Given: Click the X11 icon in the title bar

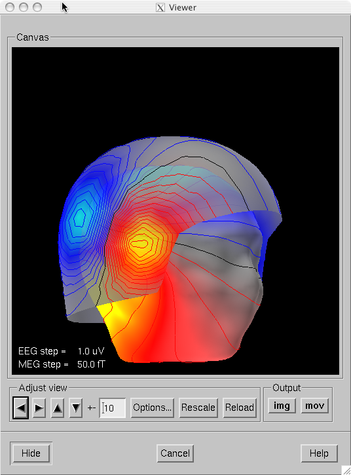Looking at the screenshot, I should pyautogui.click(x=160, y=7).
